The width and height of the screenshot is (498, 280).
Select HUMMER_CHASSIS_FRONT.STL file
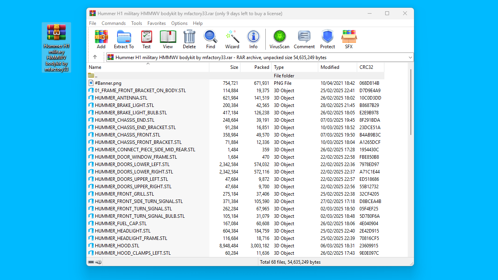127,135
